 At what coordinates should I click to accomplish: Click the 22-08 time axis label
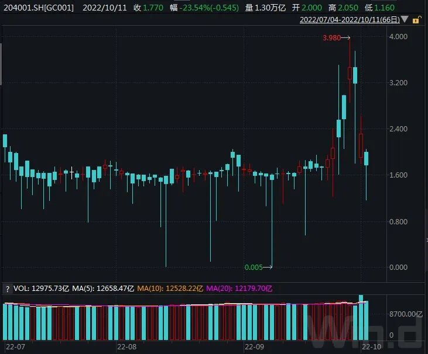(x=126, y=347)
